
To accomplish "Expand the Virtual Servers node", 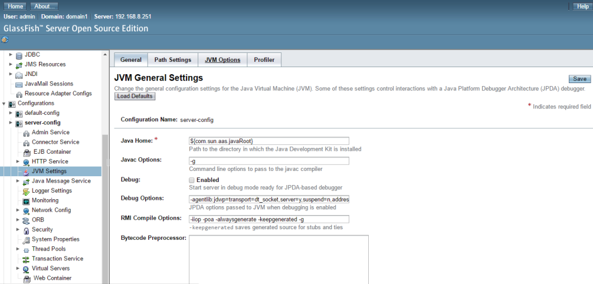I will coord(18,268).
